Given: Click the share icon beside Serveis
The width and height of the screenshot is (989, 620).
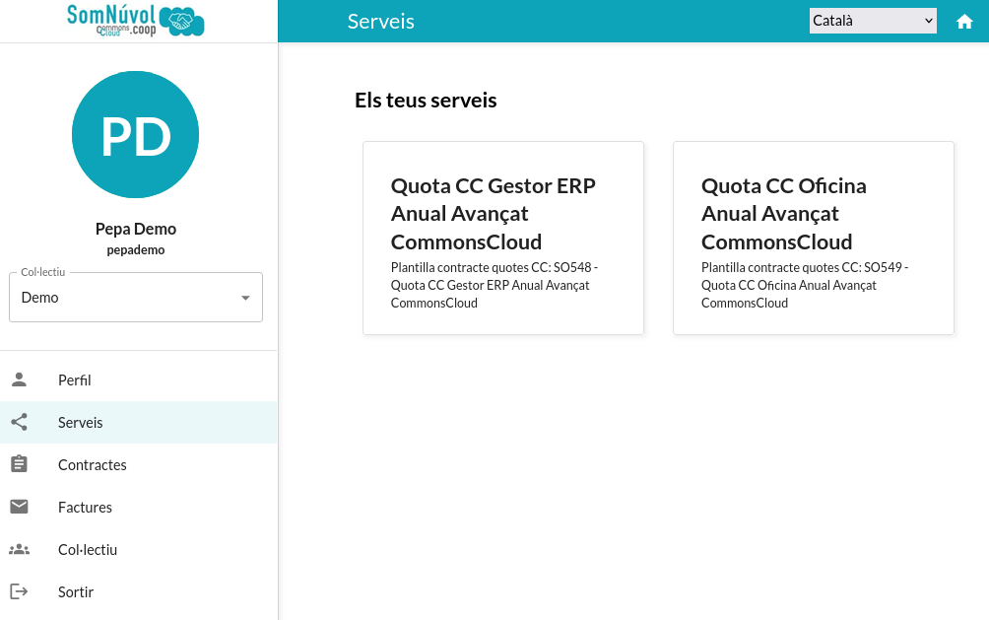Looking at the screenshot, I should coord(19,422).
